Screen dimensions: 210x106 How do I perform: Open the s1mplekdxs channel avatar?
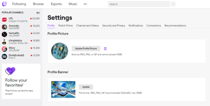coord(4,42)
